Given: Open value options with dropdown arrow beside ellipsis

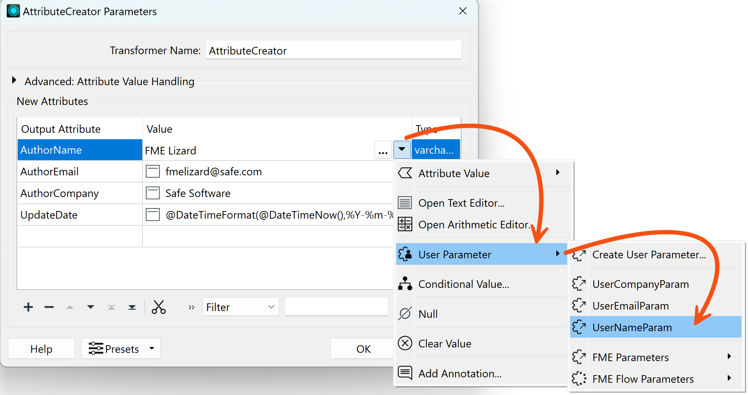Looking at the screenshot, I should pos(401,149).
